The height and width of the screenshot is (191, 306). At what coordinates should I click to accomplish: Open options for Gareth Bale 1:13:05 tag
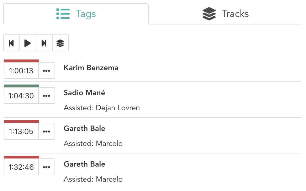point(46,132)
